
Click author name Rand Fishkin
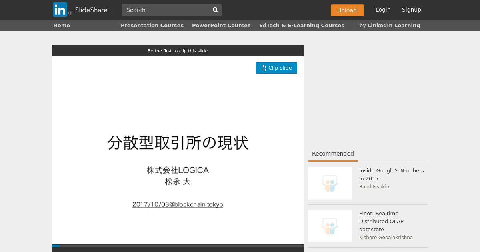tap(374, 187)
